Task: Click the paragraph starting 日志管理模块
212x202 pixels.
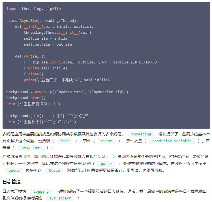Action: 104,195
